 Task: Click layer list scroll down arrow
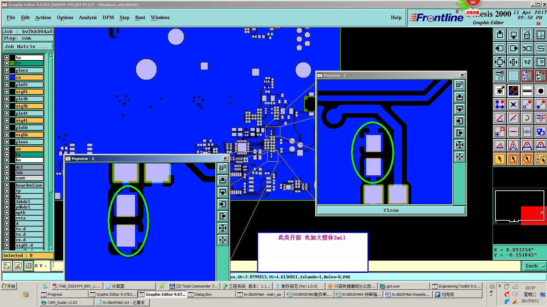coord(51,248)
